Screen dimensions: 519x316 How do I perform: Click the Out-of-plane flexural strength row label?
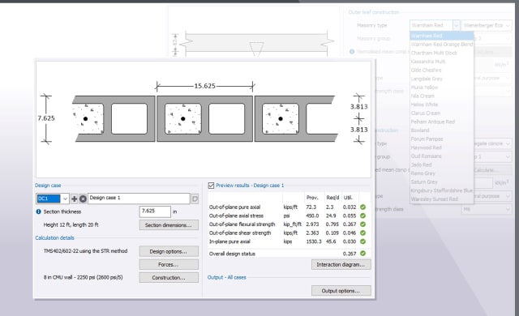(242, 224)
